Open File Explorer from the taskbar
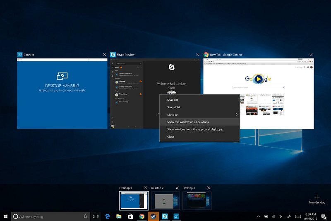Image resolution: width=331 pixels, height=221 pixels. pyautogui.click(x=119, y=216)
